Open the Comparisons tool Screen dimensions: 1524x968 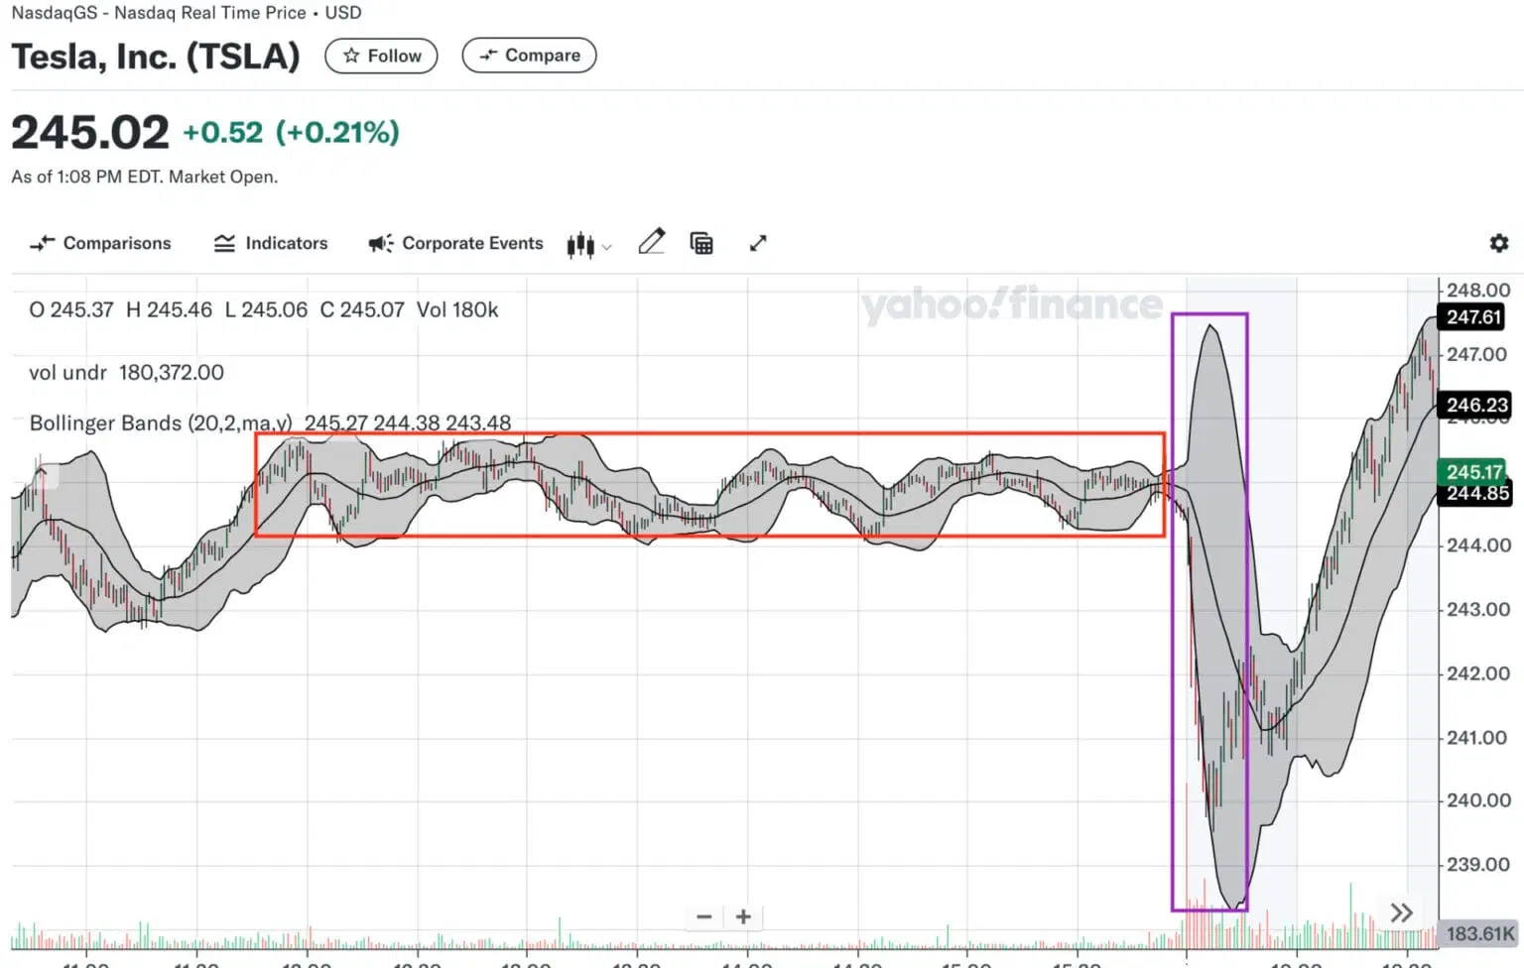pos(100,243)
